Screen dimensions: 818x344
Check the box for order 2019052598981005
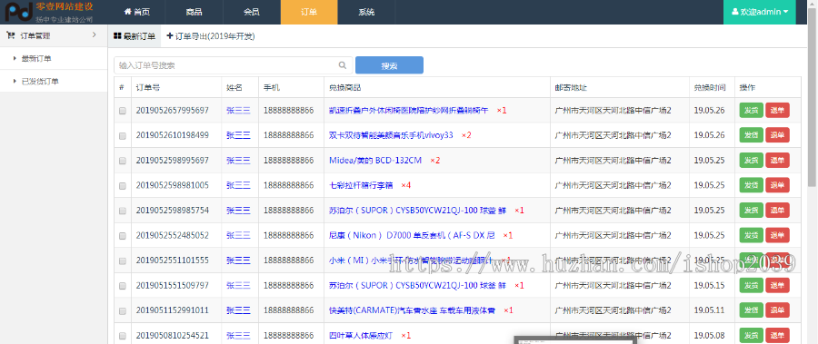123,185
